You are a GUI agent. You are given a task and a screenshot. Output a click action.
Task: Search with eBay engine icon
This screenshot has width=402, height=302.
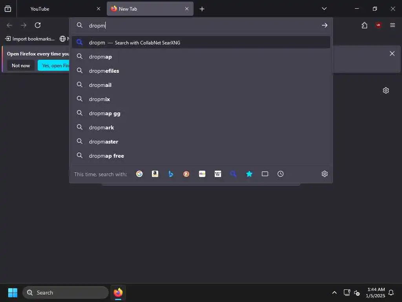[202, 174]
